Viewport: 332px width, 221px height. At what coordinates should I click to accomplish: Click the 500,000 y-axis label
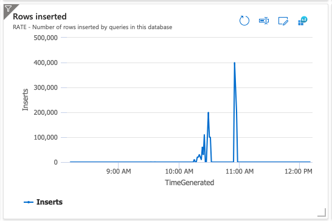46,38
